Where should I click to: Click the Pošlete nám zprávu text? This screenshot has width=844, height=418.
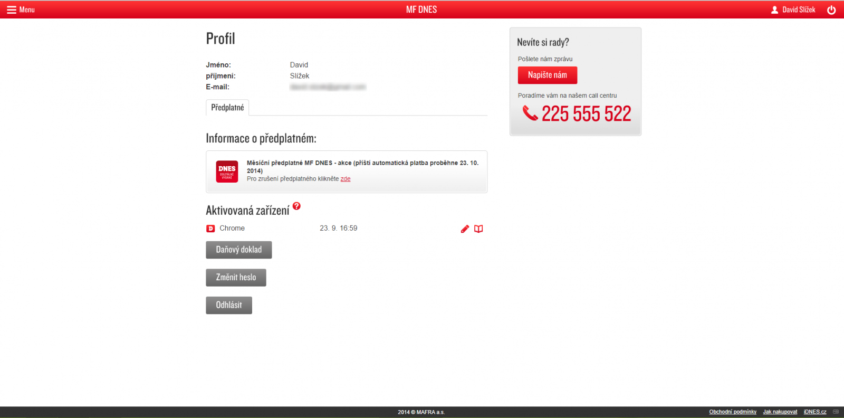(545, 59)
